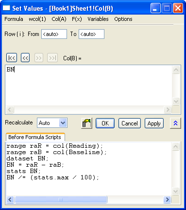186x210 pixels.
Task: Select the Before Formula Scripts tab
Action: [35, 137]
